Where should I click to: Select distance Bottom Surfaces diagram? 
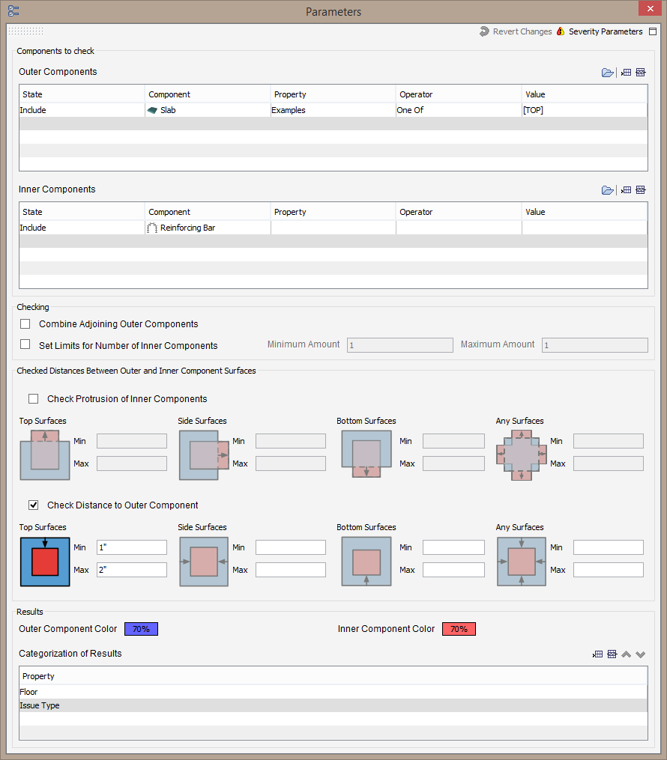tap(366, 562)
